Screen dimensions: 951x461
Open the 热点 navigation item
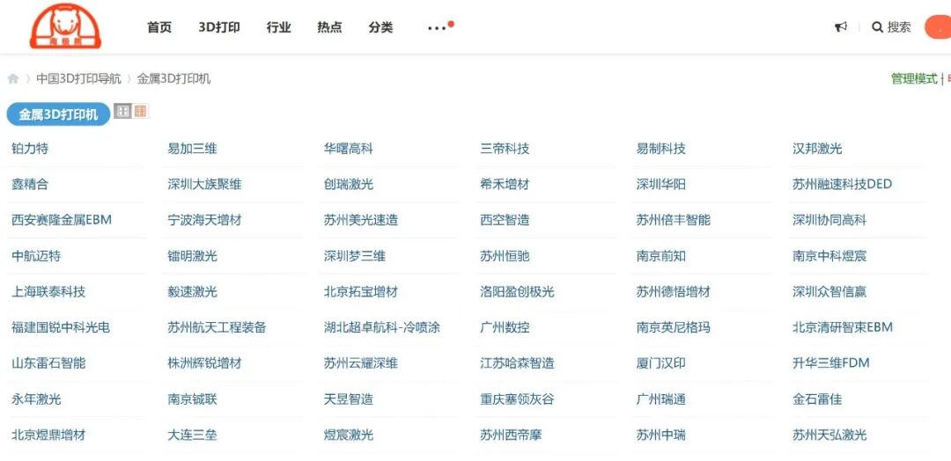[x=329, y=27]
